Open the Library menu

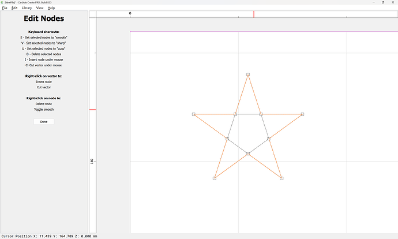[x=27, y=8]
